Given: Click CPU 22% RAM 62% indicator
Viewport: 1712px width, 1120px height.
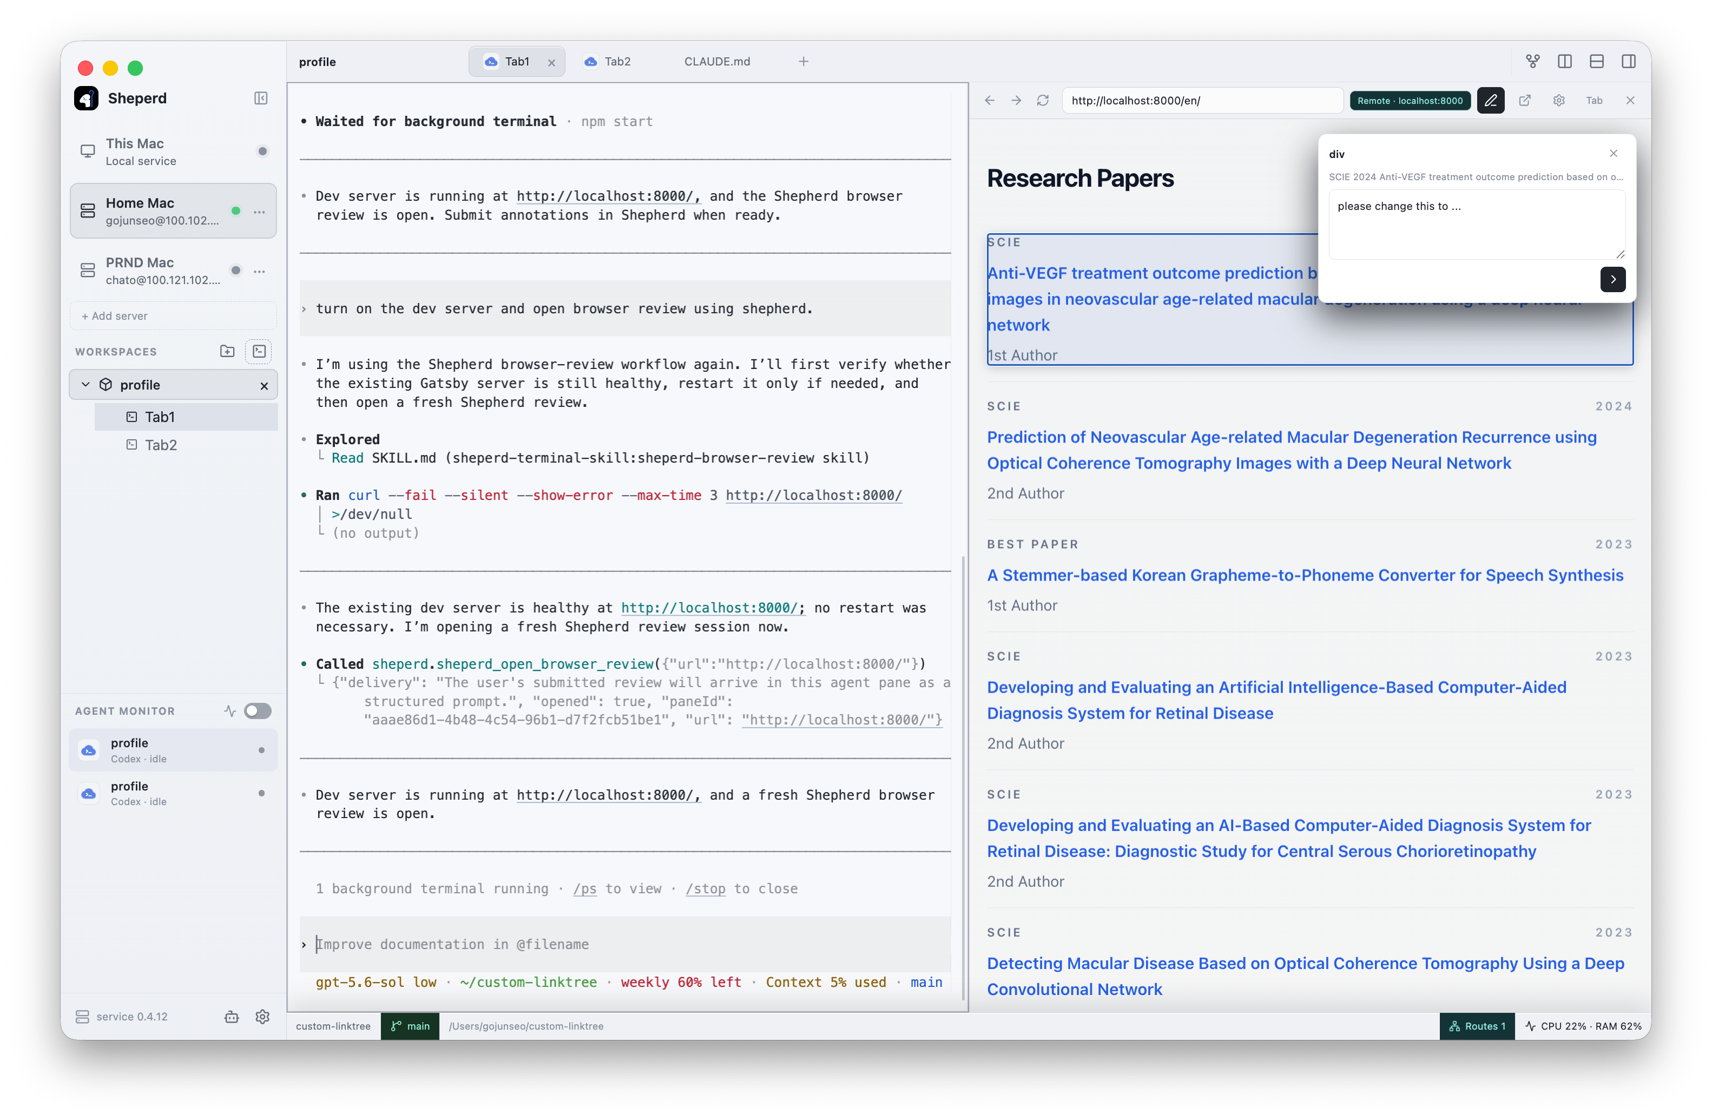Looking at the screenshot, I should point(1583,1026).
